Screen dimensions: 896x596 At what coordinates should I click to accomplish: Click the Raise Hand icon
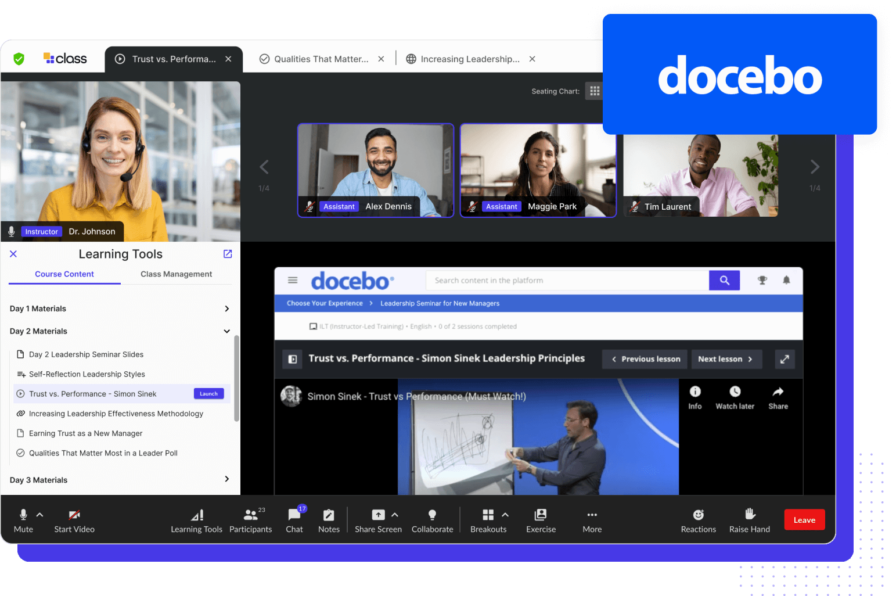pyautogui.click(x=750, y=514)
